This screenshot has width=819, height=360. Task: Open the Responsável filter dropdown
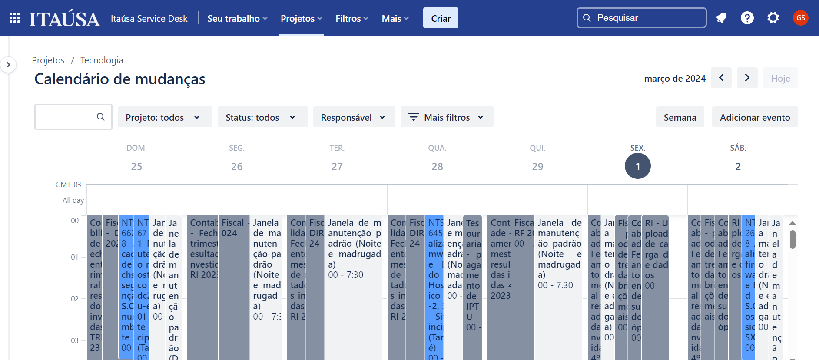point(354,117)
